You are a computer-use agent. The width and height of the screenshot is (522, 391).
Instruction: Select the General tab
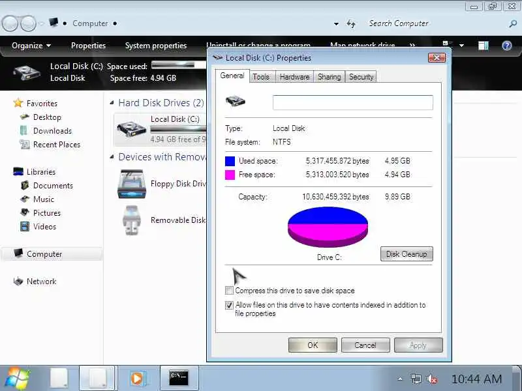point(232,76)
